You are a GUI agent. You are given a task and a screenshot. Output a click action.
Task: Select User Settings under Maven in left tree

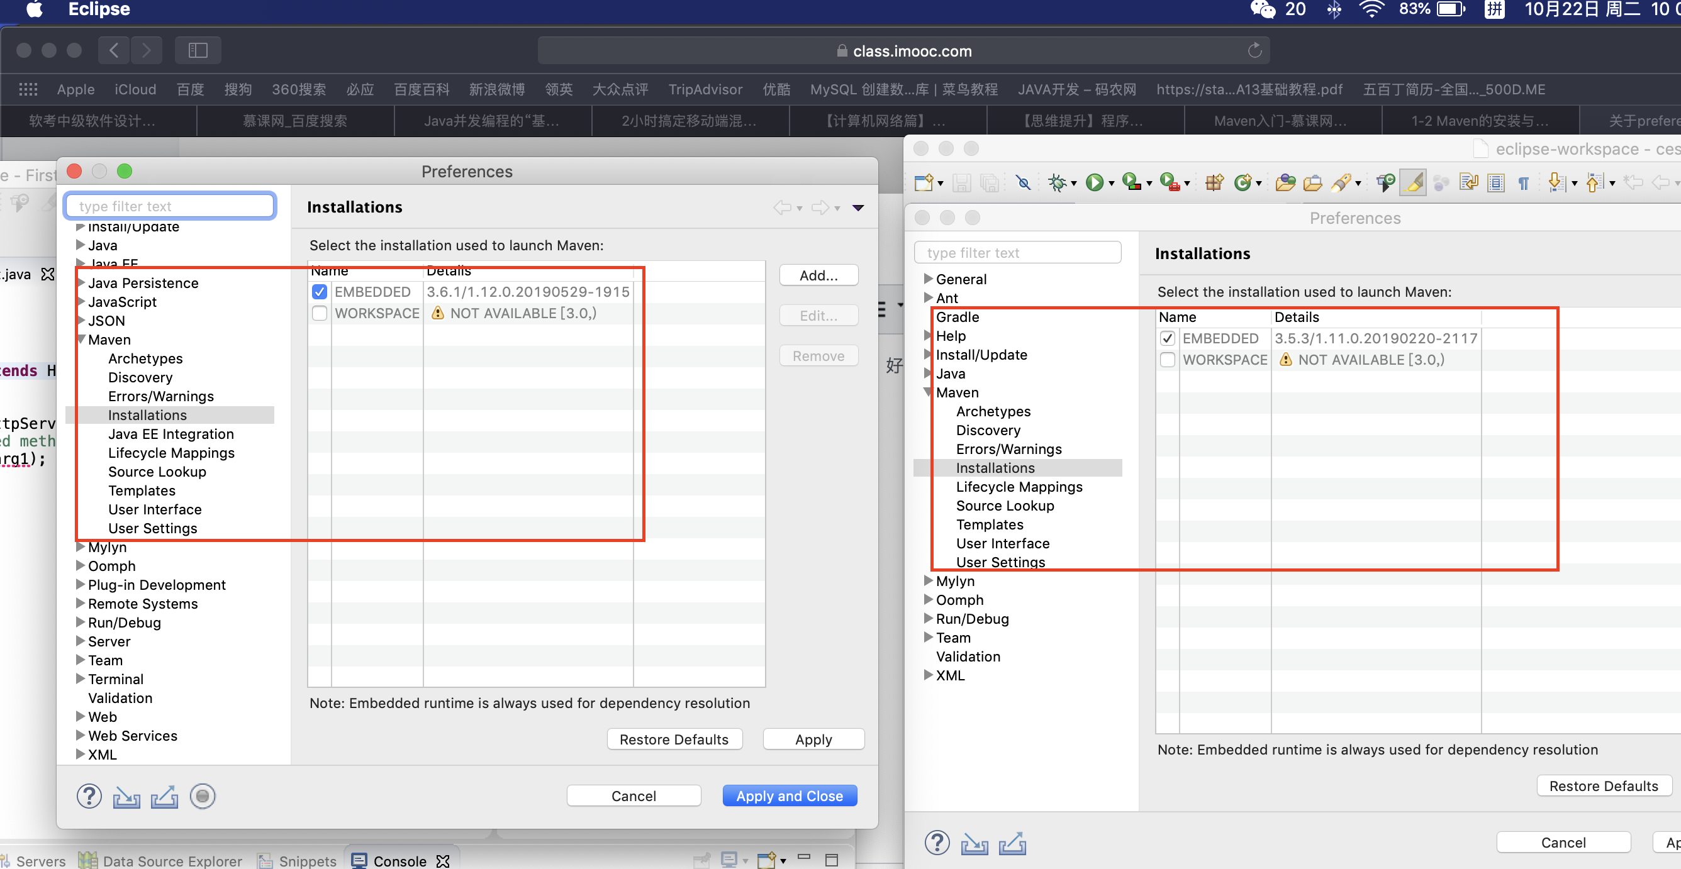[x=152, y=528]
